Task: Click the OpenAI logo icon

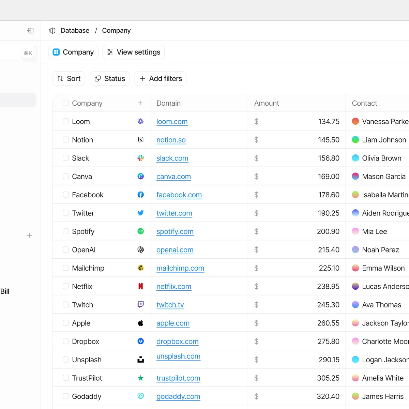Action: click(140, 249)
